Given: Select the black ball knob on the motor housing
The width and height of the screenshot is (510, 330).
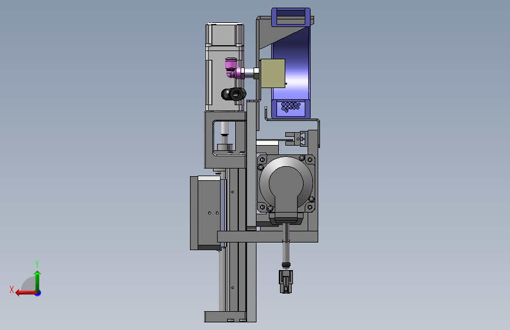Looking at the screenshot, I should [x=233, y=94].
